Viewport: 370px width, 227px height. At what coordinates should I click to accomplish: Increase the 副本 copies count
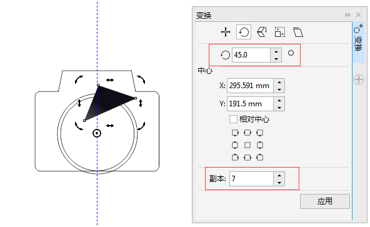click(x=279, y=176)
